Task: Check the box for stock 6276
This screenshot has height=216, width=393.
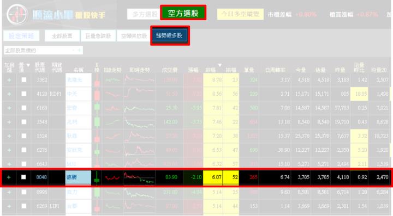Action: (24, 150)
